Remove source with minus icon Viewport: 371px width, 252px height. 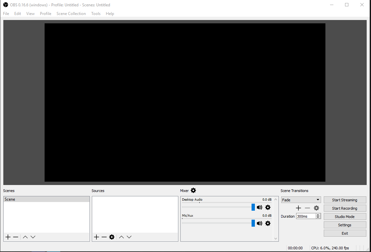(x=104, y=237)
